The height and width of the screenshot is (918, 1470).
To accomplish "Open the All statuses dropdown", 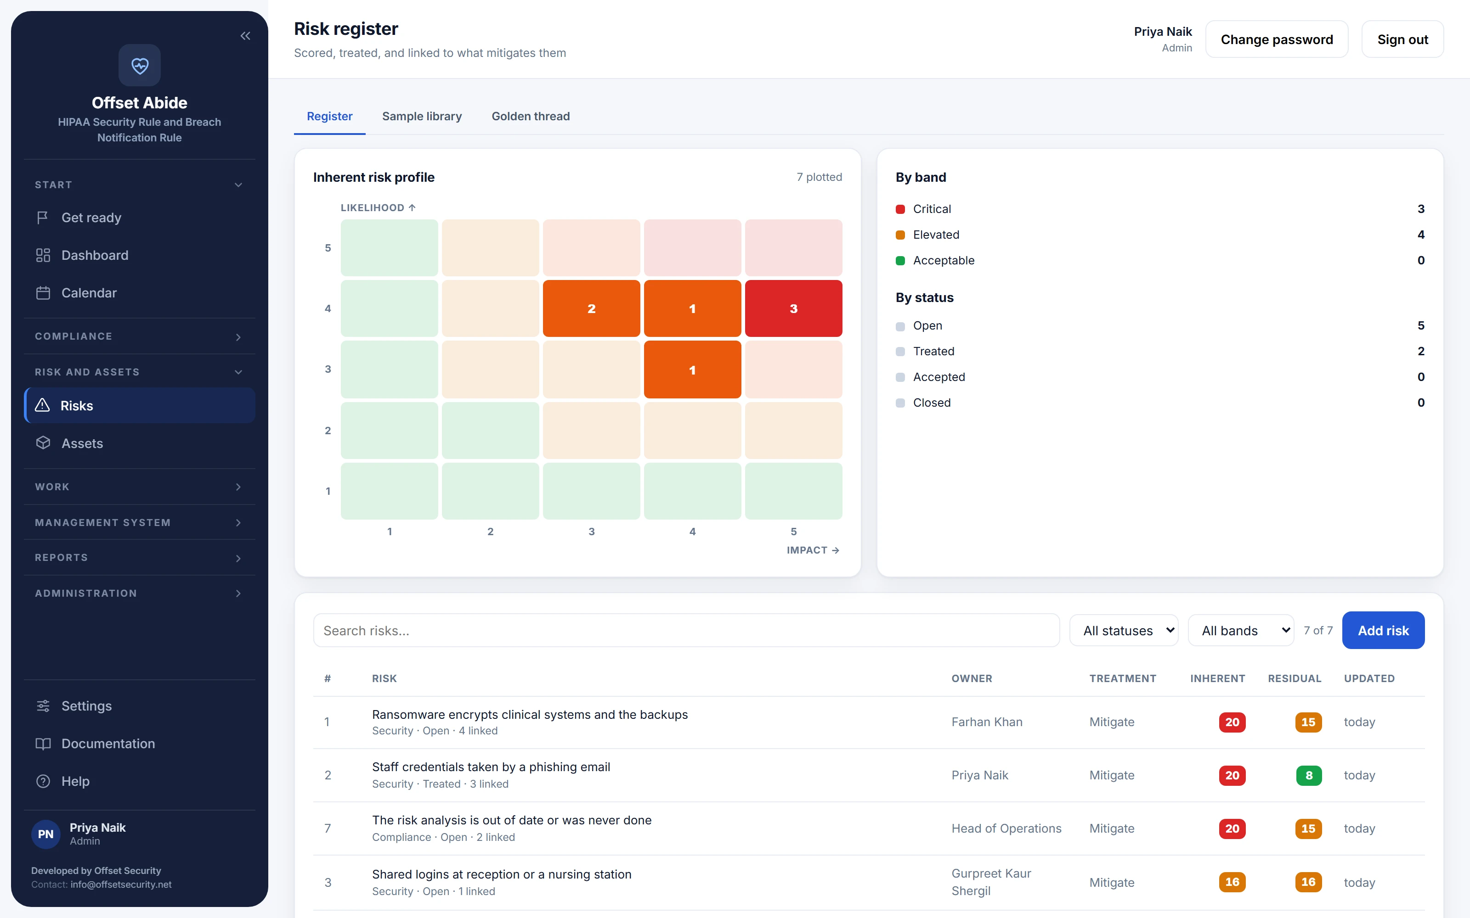I will pyautogui.click(x=1124, y=630).
